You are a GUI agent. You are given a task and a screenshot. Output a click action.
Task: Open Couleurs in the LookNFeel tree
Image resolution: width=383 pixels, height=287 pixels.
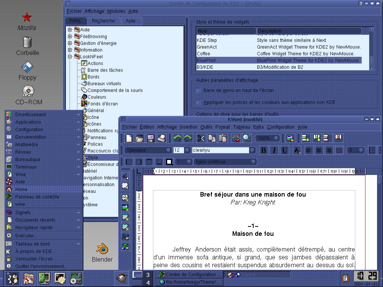pyautogui.click(x=94, y=97)
